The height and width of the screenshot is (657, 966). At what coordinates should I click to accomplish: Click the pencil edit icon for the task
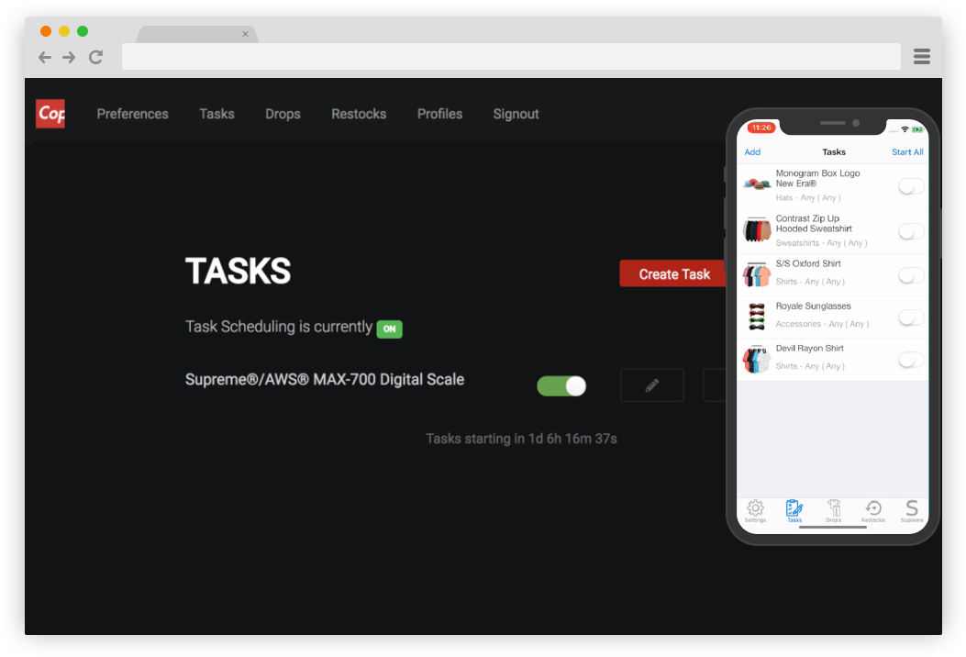[652, 385]
